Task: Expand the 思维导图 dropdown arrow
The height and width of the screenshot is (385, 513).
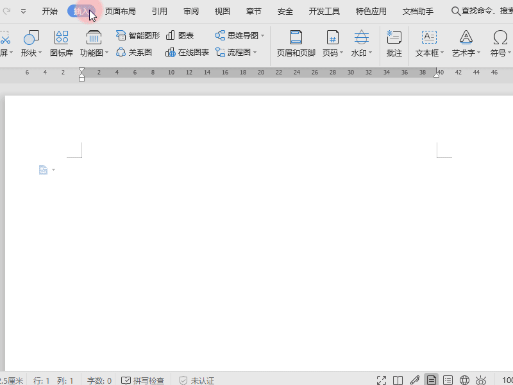Action: (x=263, y=36)
